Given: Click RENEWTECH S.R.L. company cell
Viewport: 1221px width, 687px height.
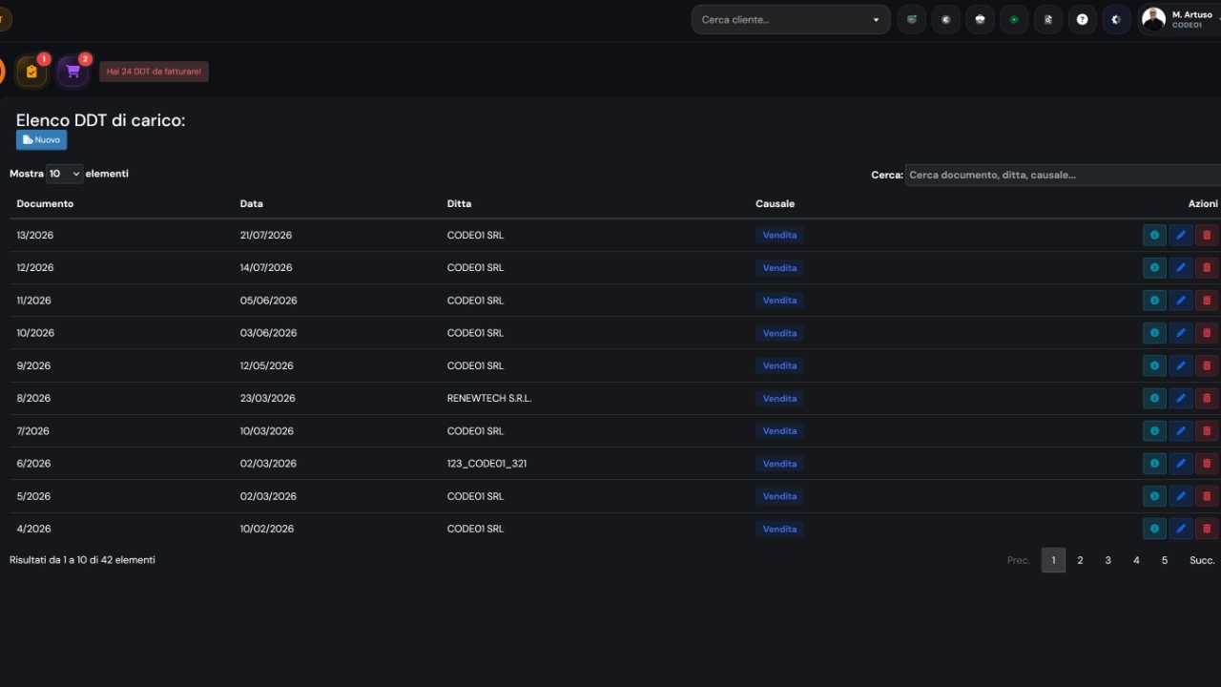Looking at the screenshot, I should click(x=489, y=398).
